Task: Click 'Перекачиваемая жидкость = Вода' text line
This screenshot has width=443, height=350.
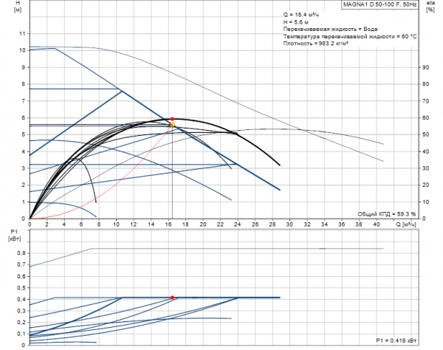Action: (330, 29)
